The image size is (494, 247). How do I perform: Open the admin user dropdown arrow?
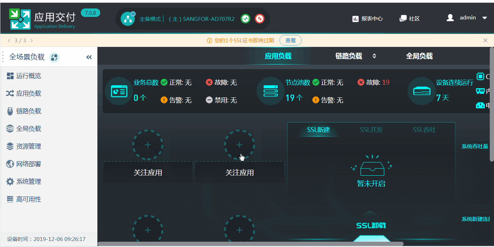(485, 18)
